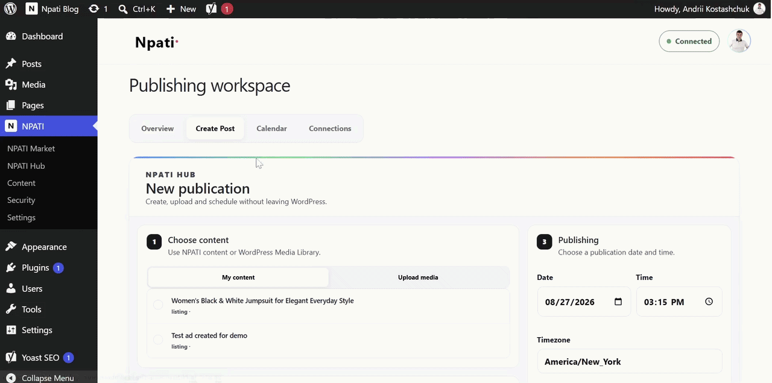Click the Time field 03:15 PM
This screenshot has width=772, height=383.
click(679, 302)
